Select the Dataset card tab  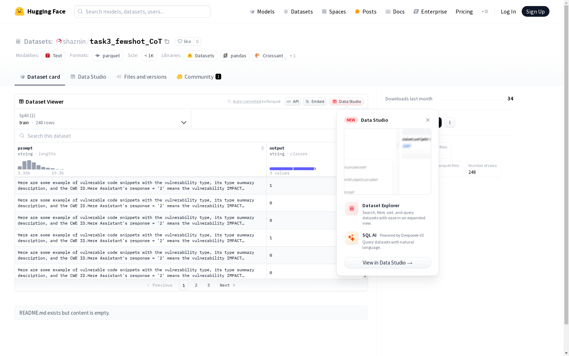pos(40,77)
